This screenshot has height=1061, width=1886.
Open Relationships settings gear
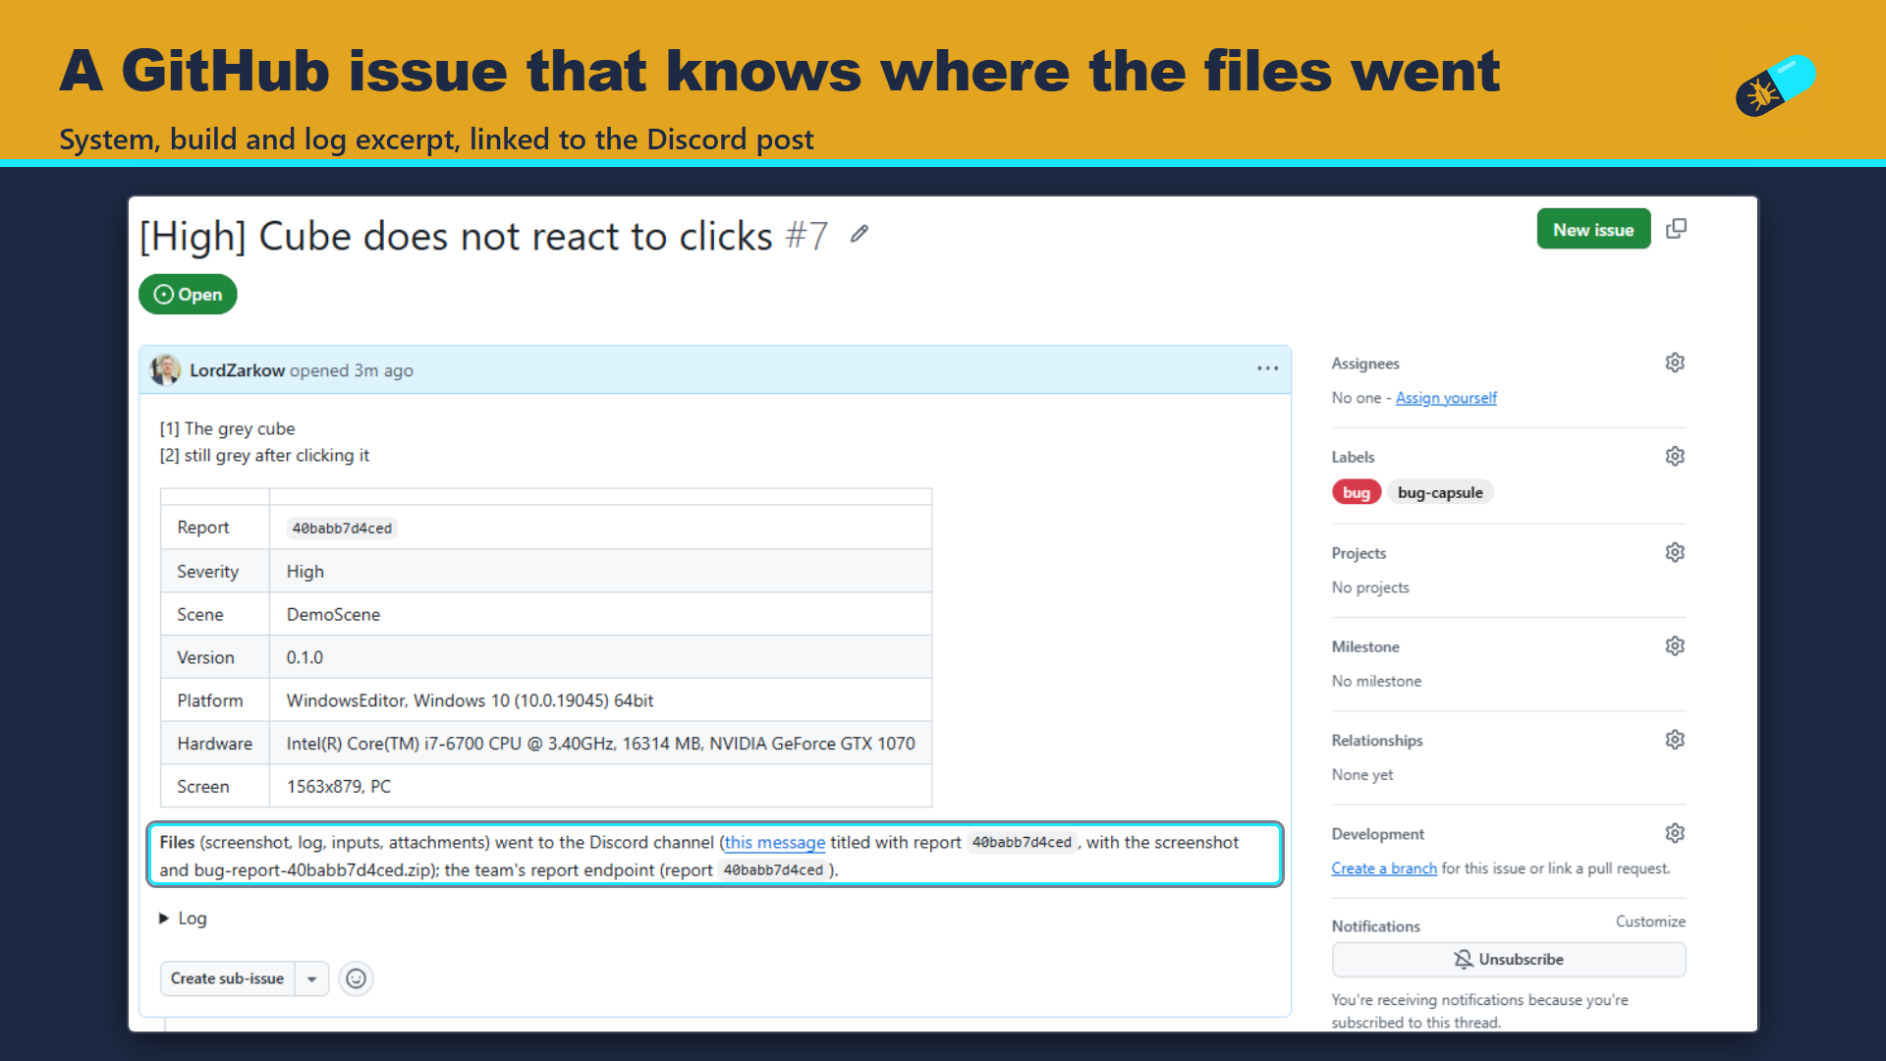1675,739
